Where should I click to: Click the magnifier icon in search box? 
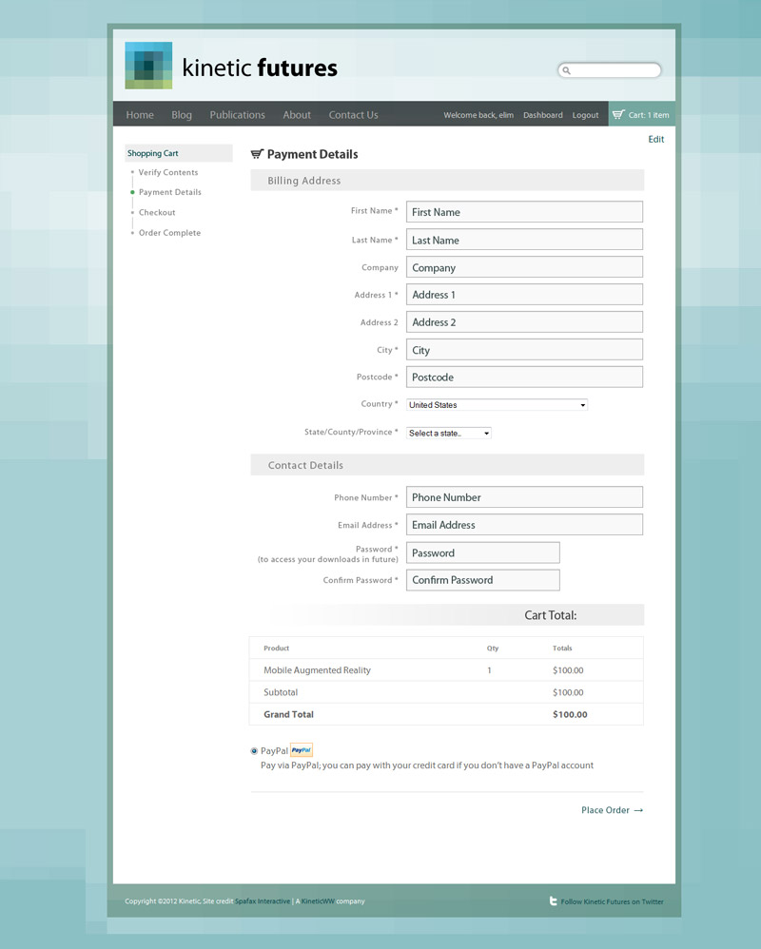566,70
